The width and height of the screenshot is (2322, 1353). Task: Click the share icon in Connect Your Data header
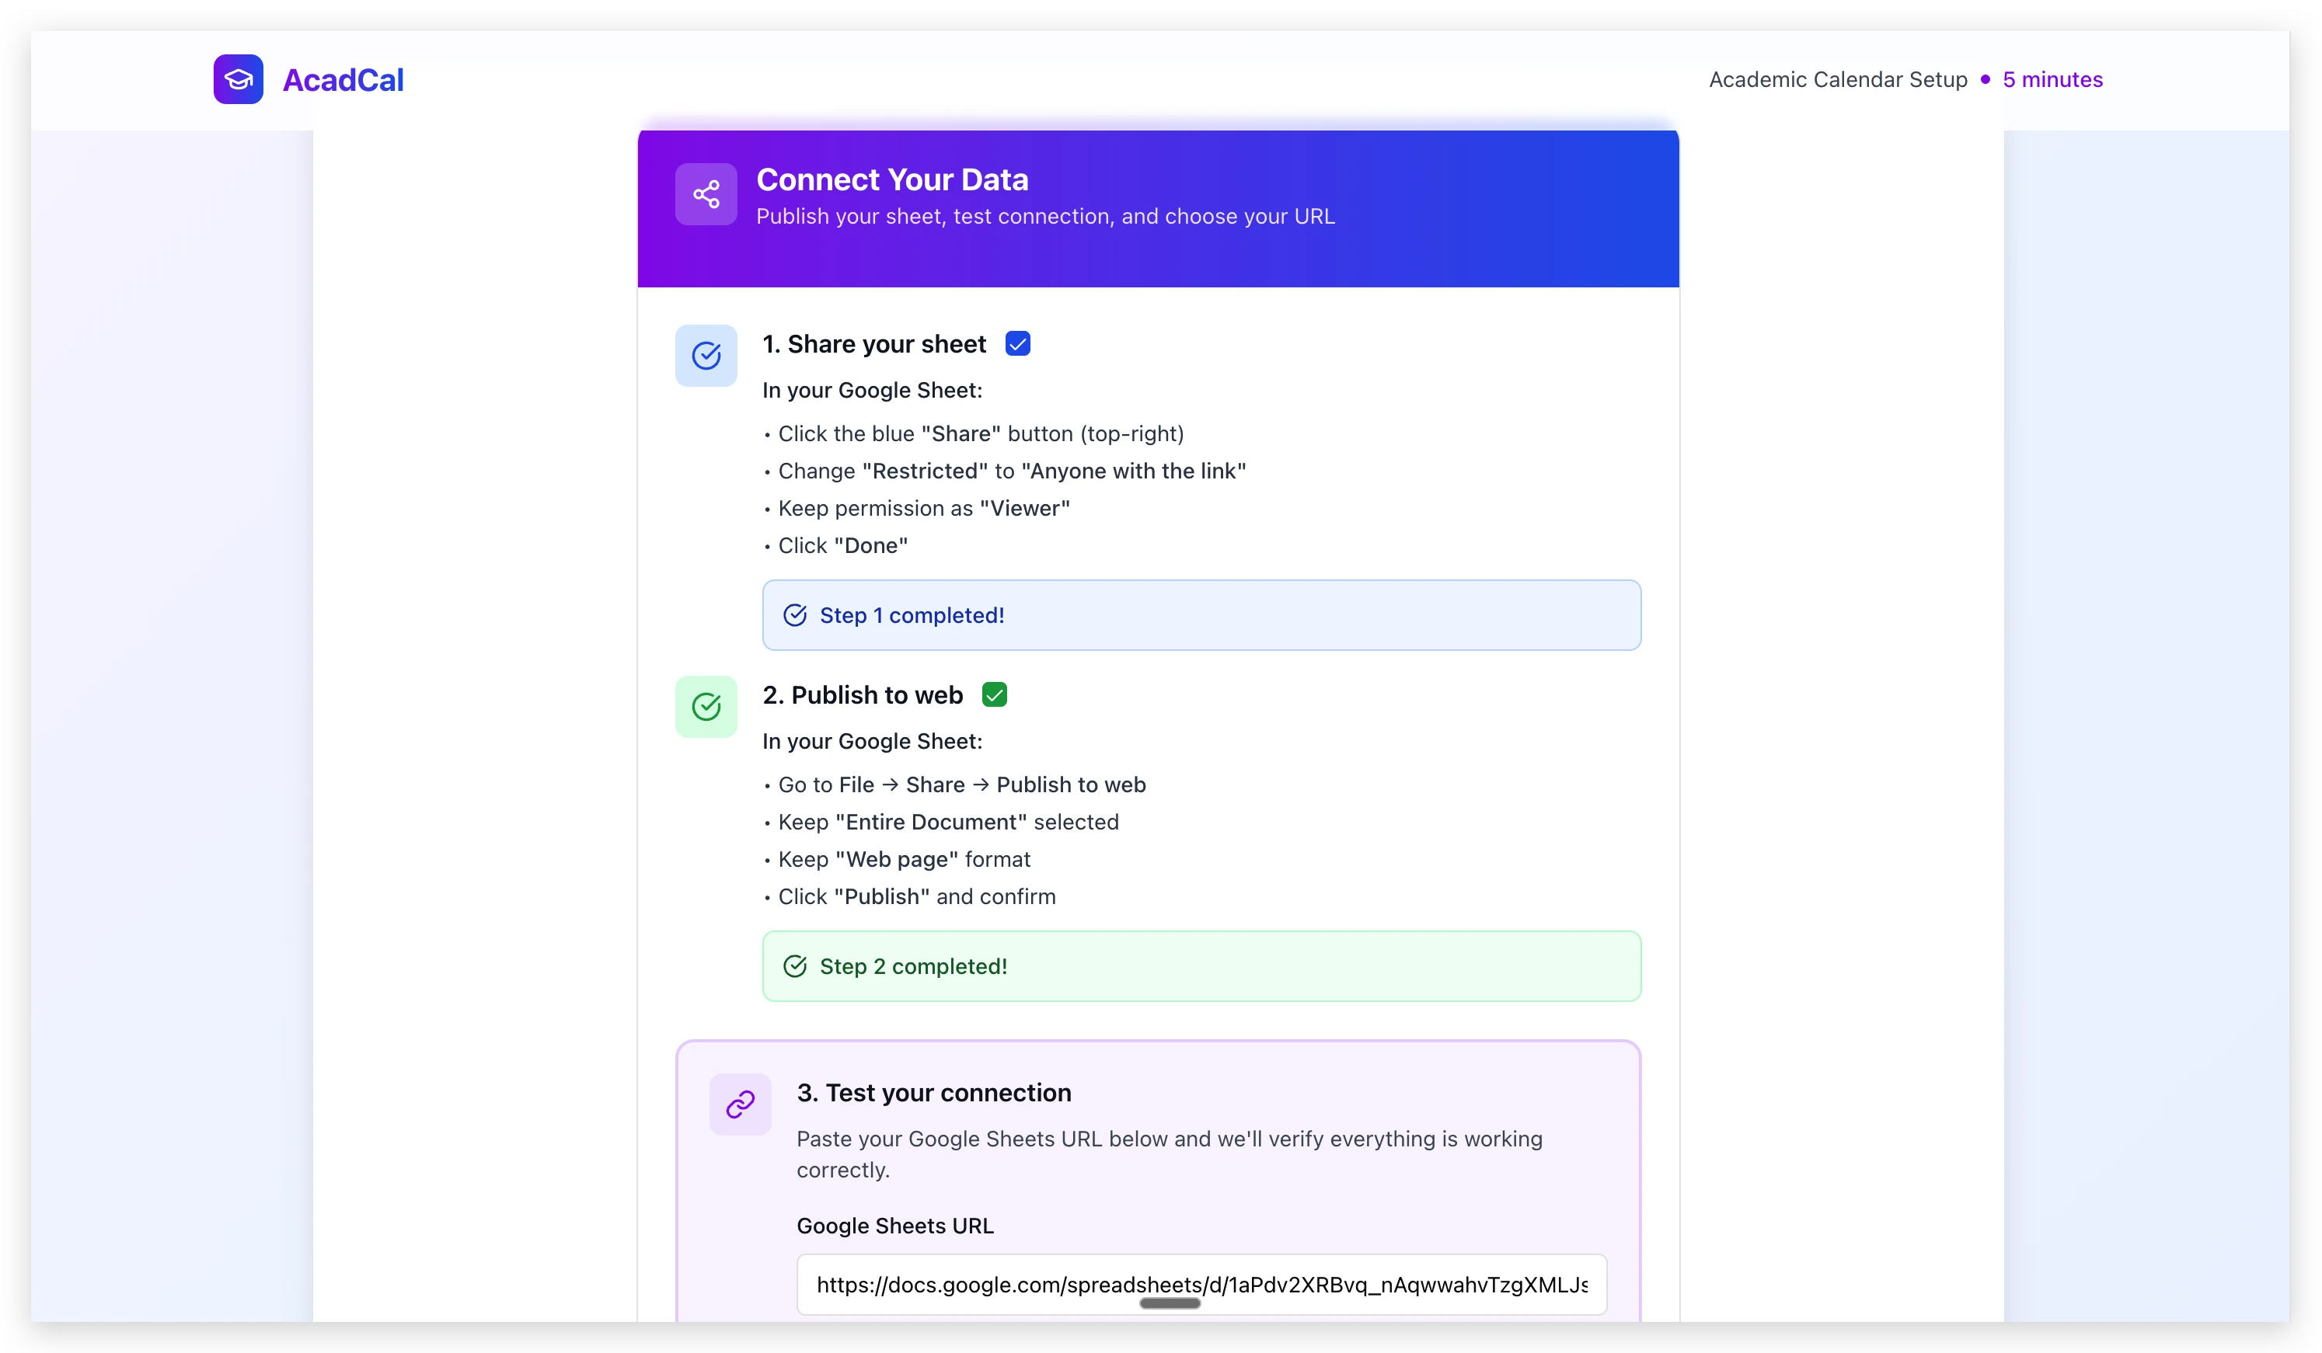[705, 194]
